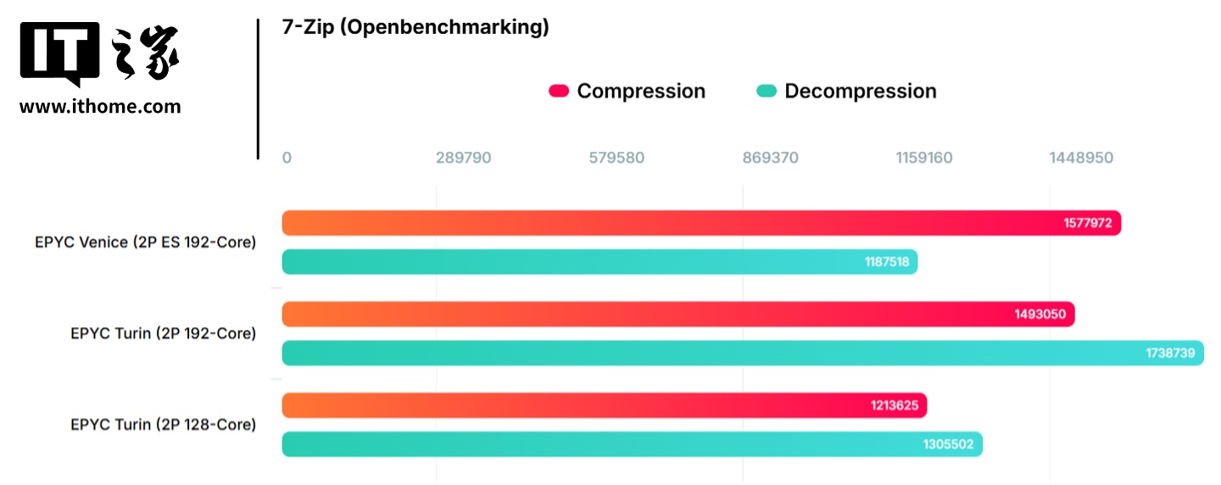Click the Turin 192-Core decompression value 1738739
The image size is (1221, 485).
point(1168,354)
